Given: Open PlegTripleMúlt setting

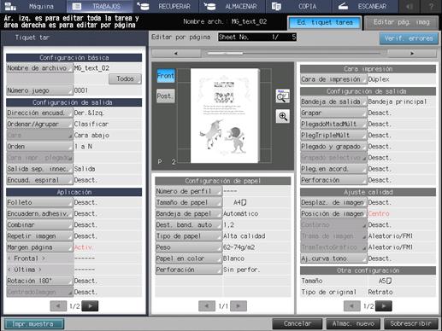Looking at the screenshot, I should pyautogui.click(x=333, y=135).
